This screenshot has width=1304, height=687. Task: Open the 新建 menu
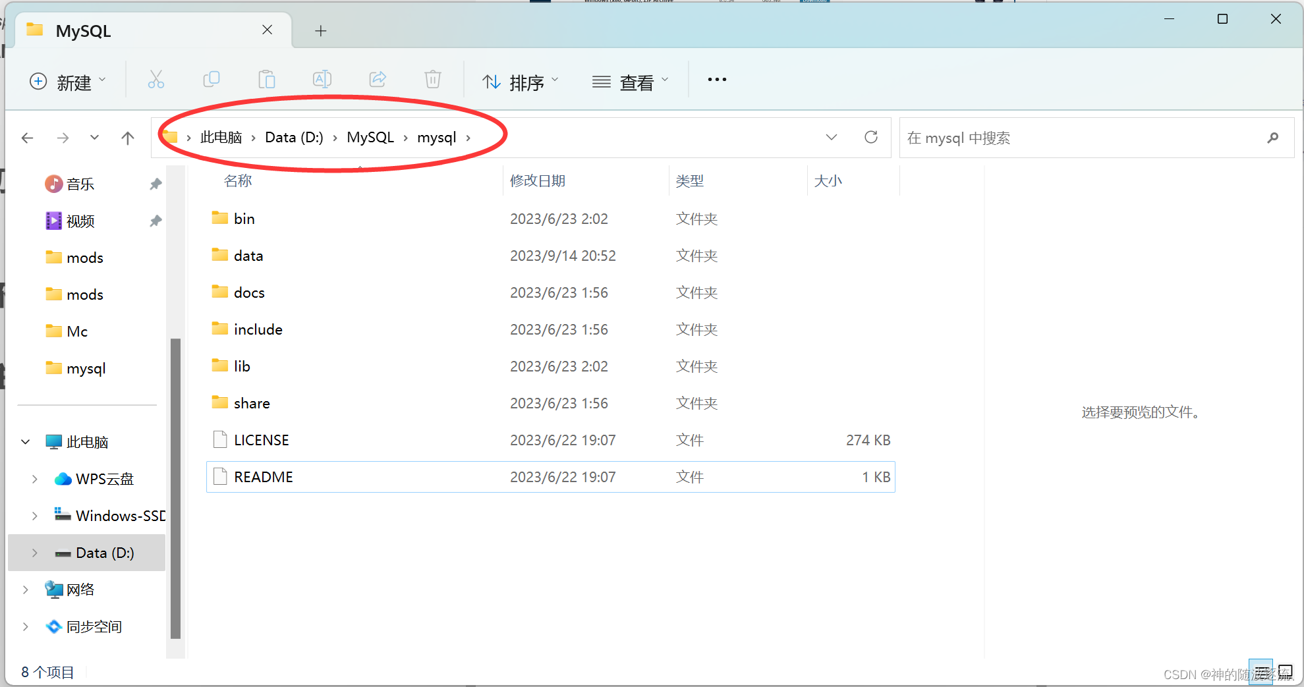(x=68, y=82)
